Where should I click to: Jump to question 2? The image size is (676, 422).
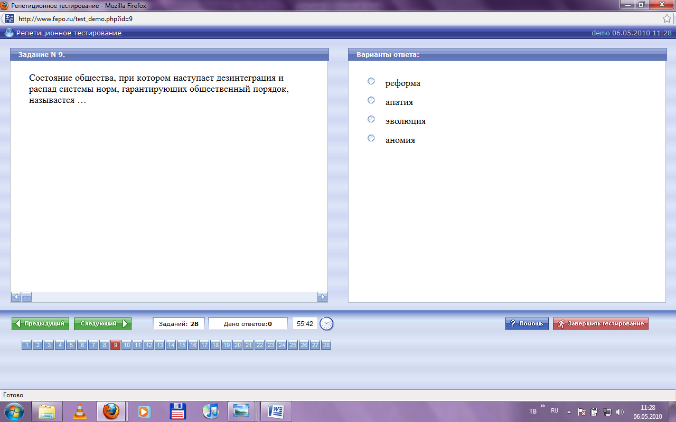[37, 345]
